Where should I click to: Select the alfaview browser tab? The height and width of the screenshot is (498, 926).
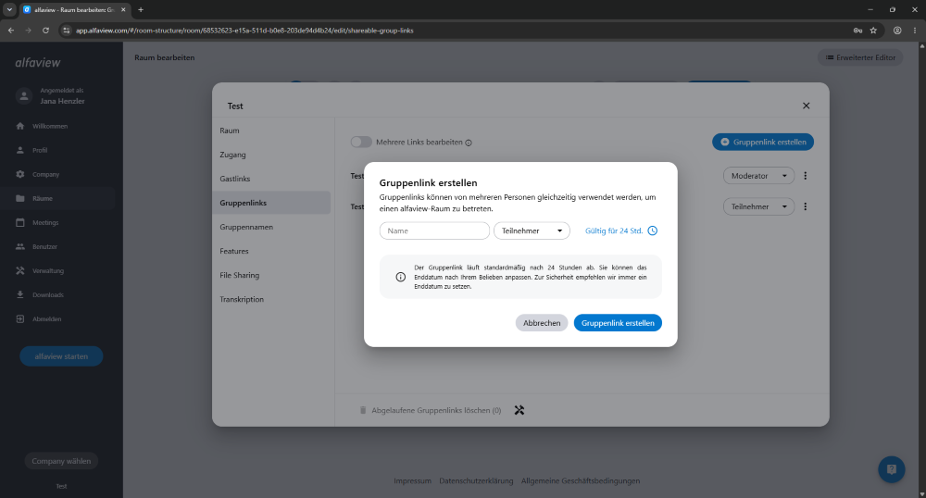click(74, 10)
